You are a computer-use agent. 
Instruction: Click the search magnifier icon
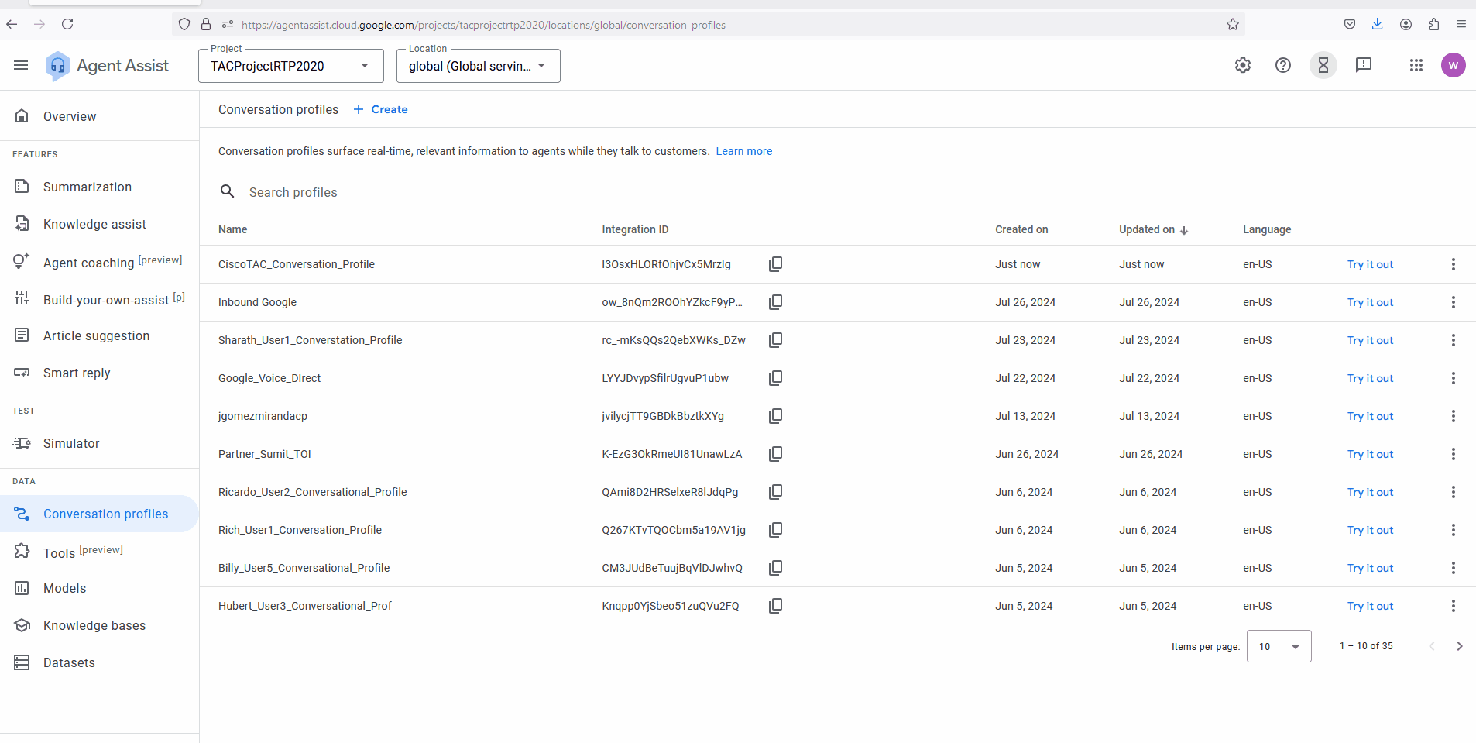pos(227,191)
